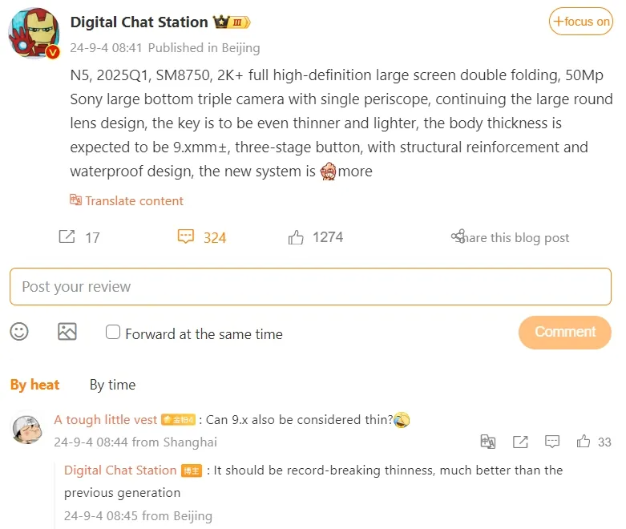Screen dimensions: 626x529
Task: Click the repost icon with count 17
Action: pyautogui.click(x=67, y=236)
